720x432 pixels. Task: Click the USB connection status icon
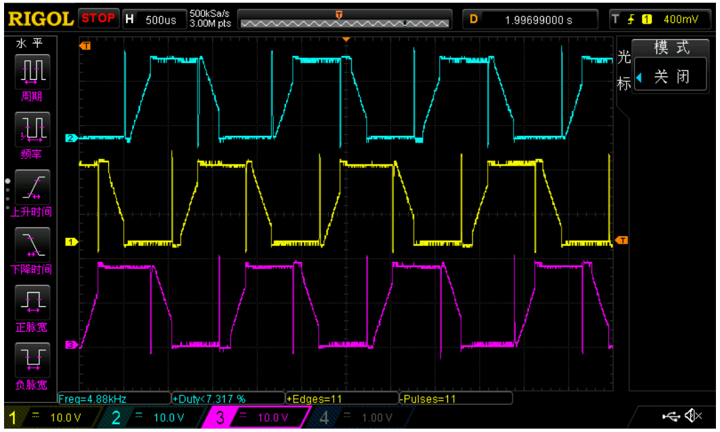(673, 416)
